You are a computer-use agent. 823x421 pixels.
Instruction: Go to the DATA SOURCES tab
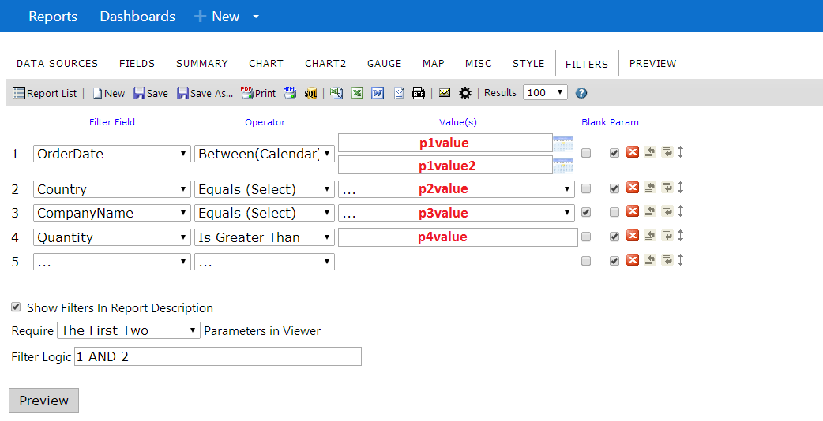(57, 63)
